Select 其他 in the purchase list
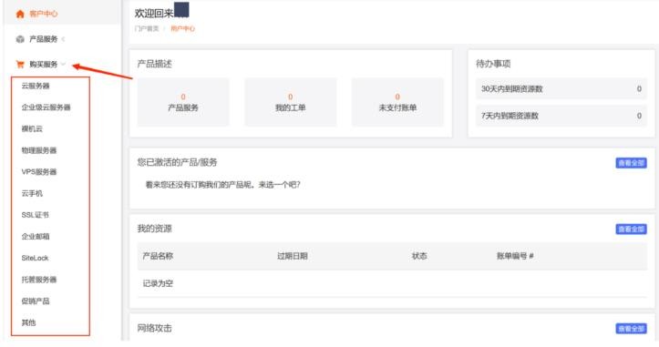Viewport: 659px width, 347px height. point(28,322)
